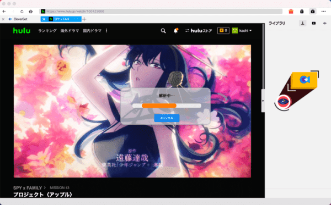
Task: Click the プロジェクト〈アップル〉 episode title
Action: tap(43, 195)
